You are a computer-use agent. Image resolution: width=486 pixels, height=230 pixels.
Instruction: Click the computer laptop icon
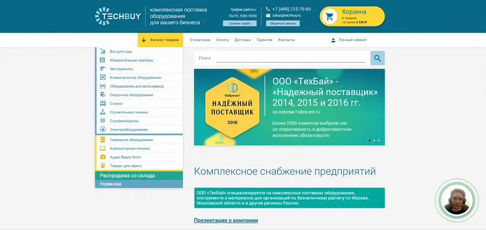click(103, 148)
